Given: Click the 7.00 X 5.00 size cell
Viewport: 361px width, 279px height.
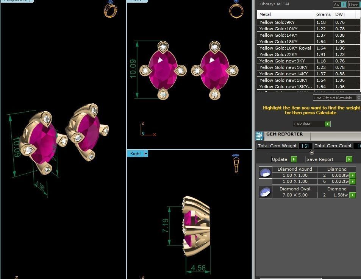Looking at the screenshot, I should tap(295, 195).
